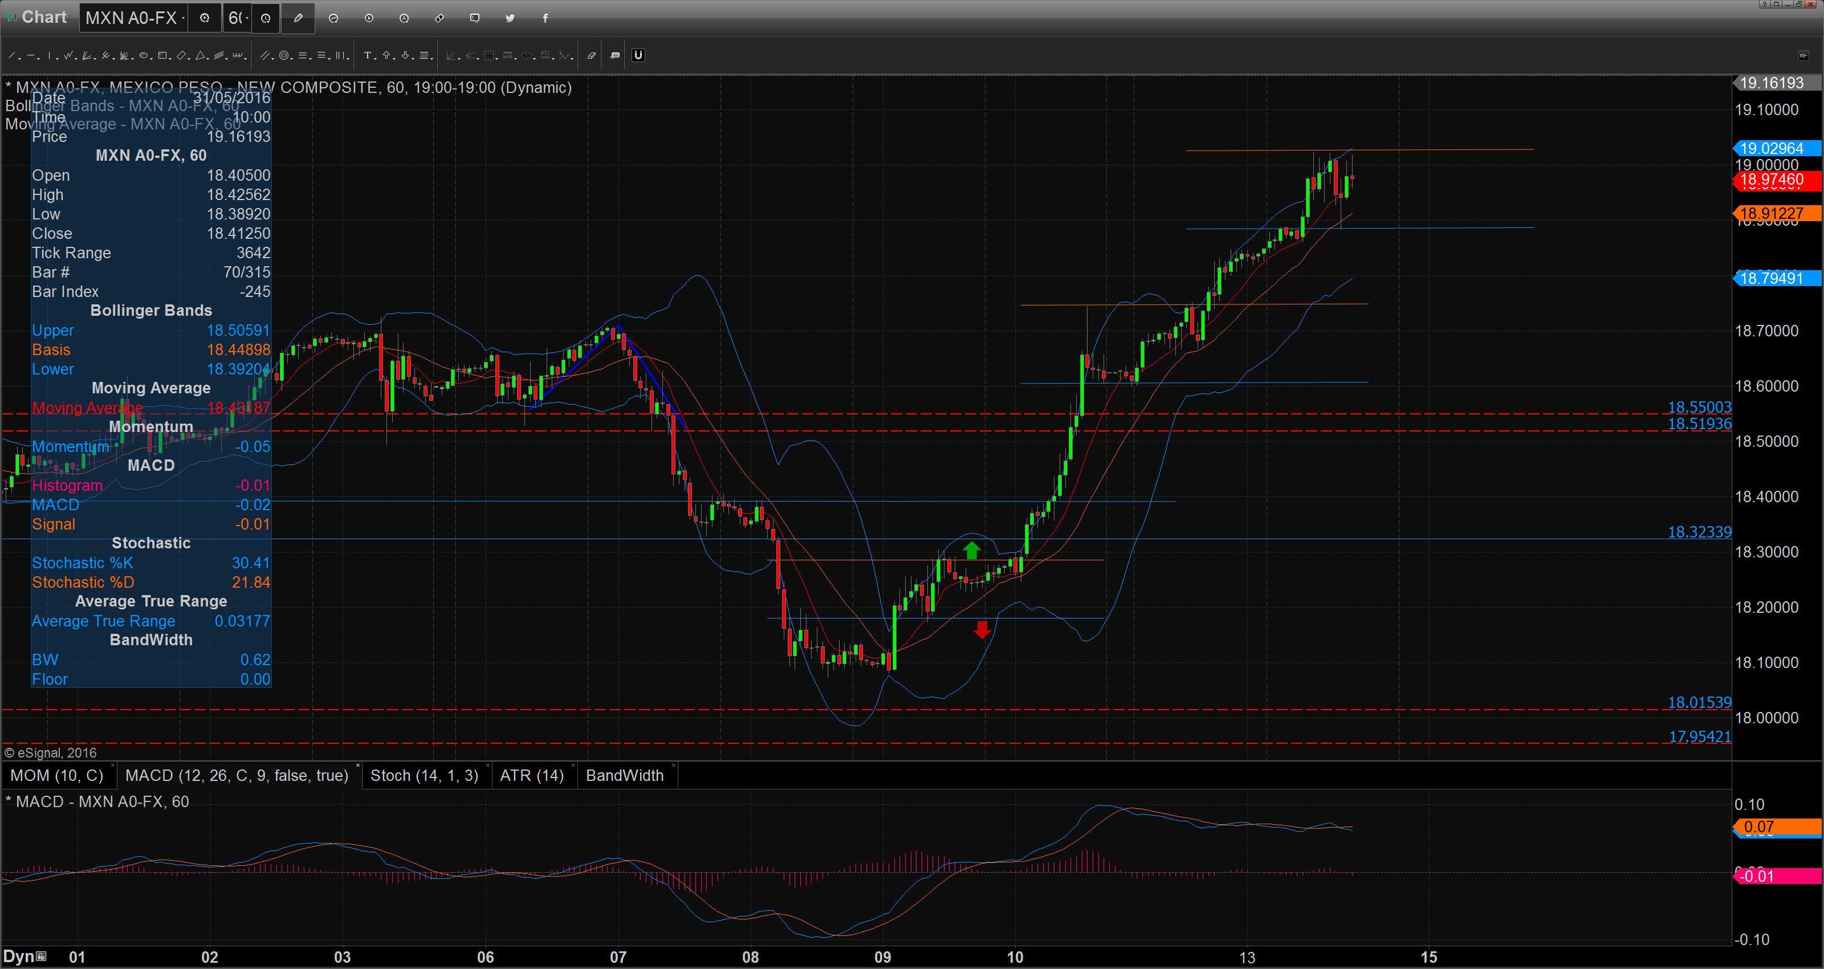The image size is (1824, 969).
Task: Select the zigzag wave drawing tool
Action: 68,55
